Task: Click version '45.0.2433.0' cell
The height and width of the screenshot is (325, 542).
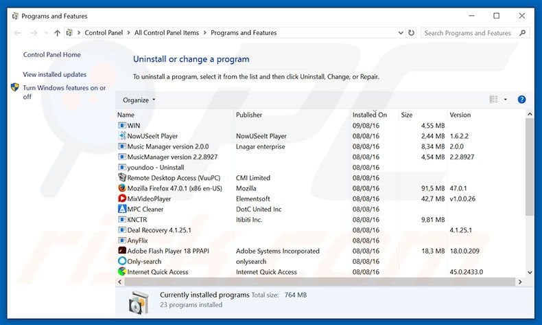Action: [x=467, y=271]
